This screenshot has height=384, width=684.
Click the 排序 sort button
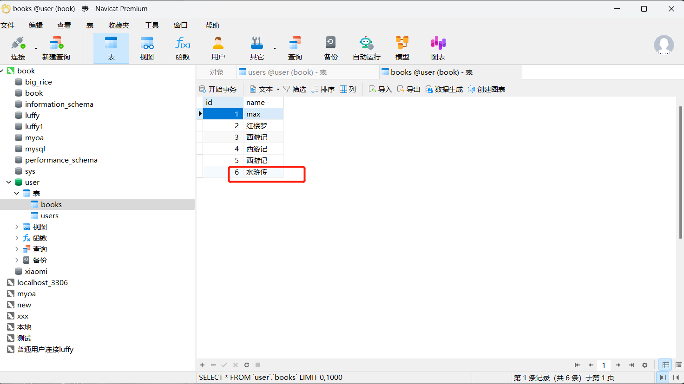[x=323, y=89]
